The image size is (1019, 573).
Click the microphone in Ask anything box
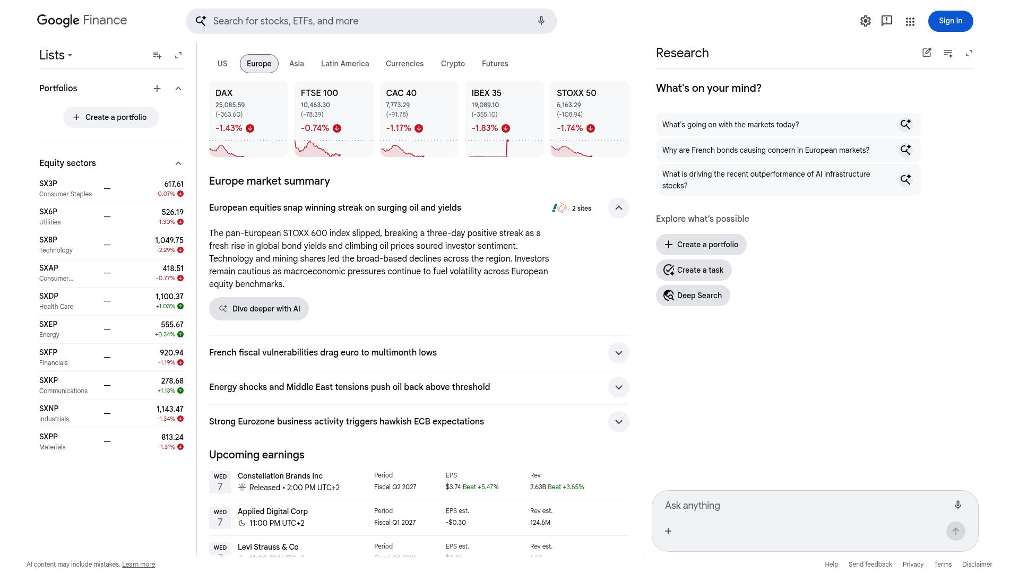click(958, 505)
